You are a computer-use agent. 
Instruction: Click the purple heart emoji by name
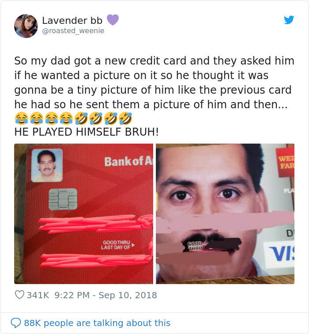coord(113,20)
